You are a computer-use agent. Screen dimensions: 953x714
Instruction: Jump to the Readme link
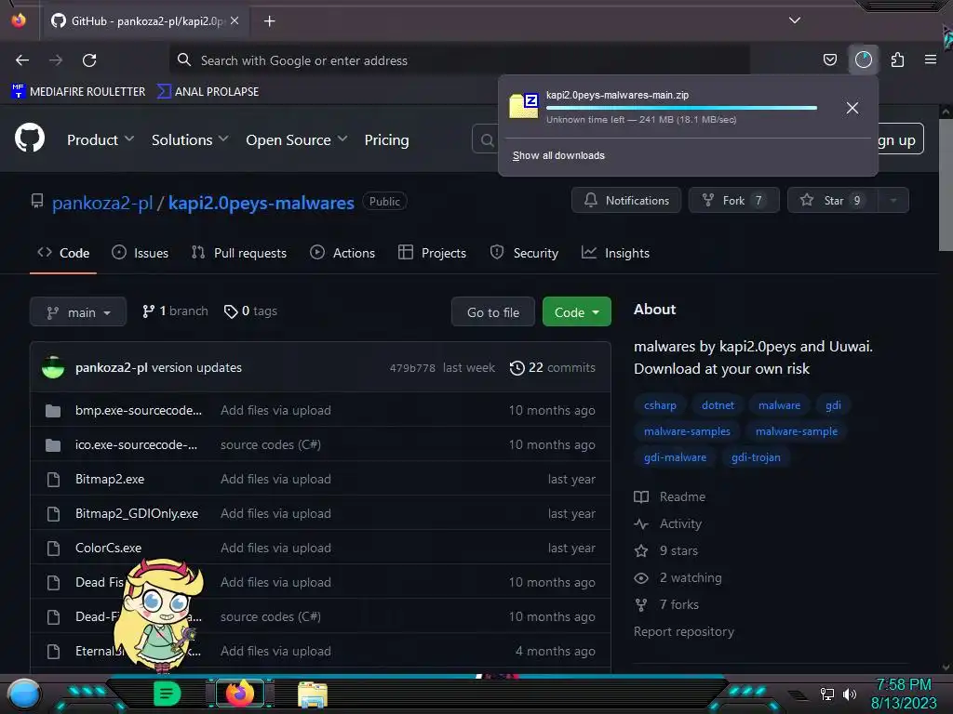pos(670,496)
